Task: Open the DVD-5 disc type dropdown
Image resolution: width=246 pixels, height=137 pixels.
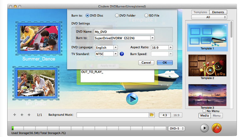Action: (177, 129)
